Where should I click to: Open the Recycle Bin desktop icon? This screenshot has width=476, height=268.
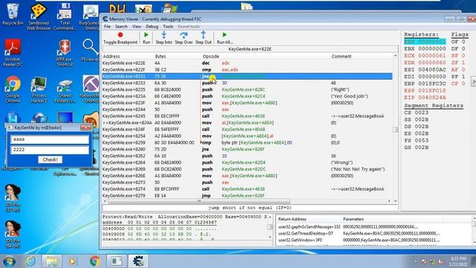coord(13,14)
